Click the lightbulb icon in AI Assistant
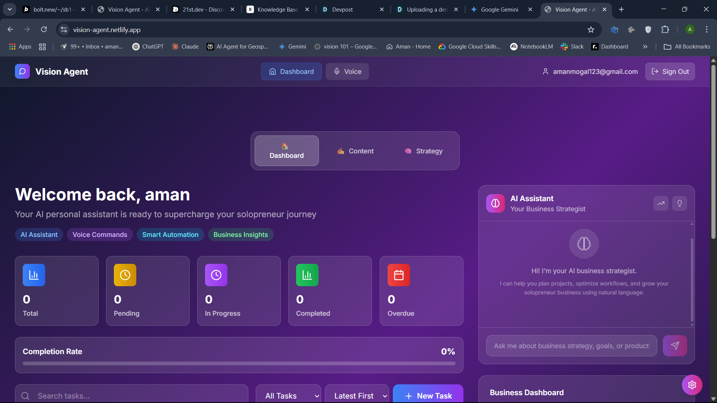The width and height of the screenshot is (717, 403). tap(679, 203)
